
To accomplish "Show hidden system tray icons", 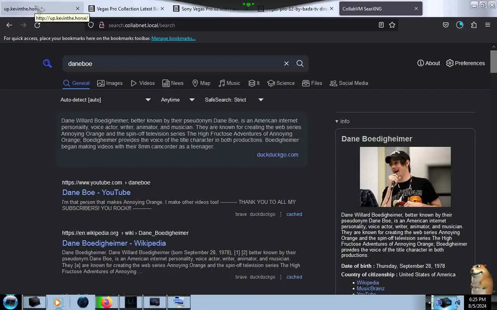I will click(429, 303).
